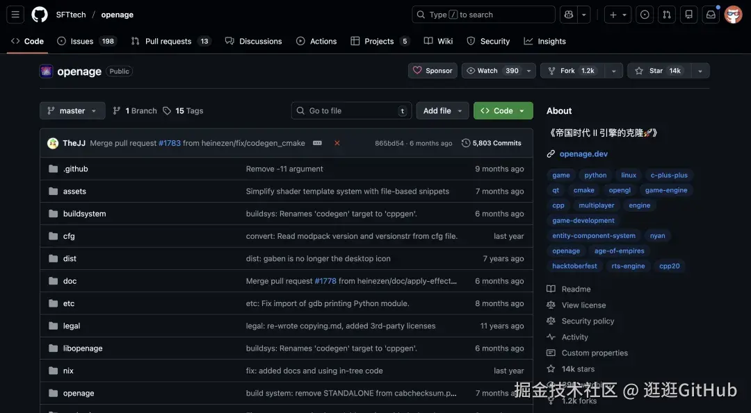751x413 pixels.
Task: View the 1 Branch link
Action: click(x=135, y=111)
